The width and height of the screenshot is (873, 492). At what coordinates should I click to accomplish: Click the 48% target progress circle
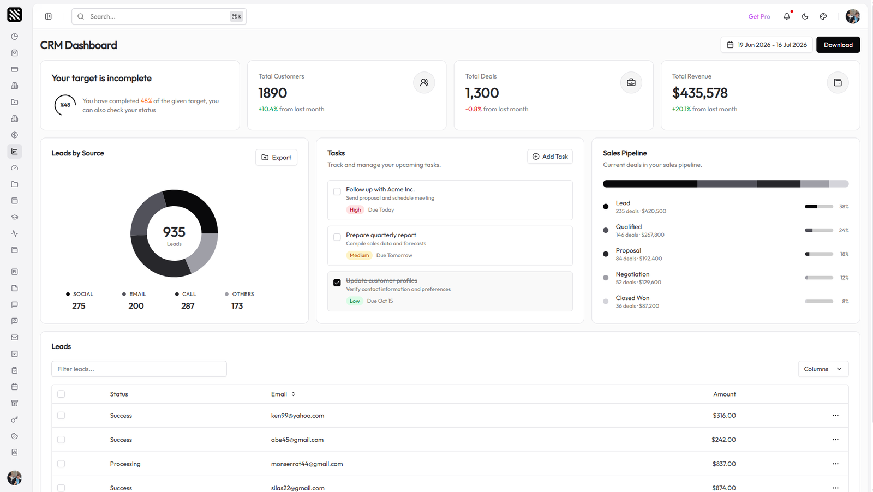pos(65,105)
